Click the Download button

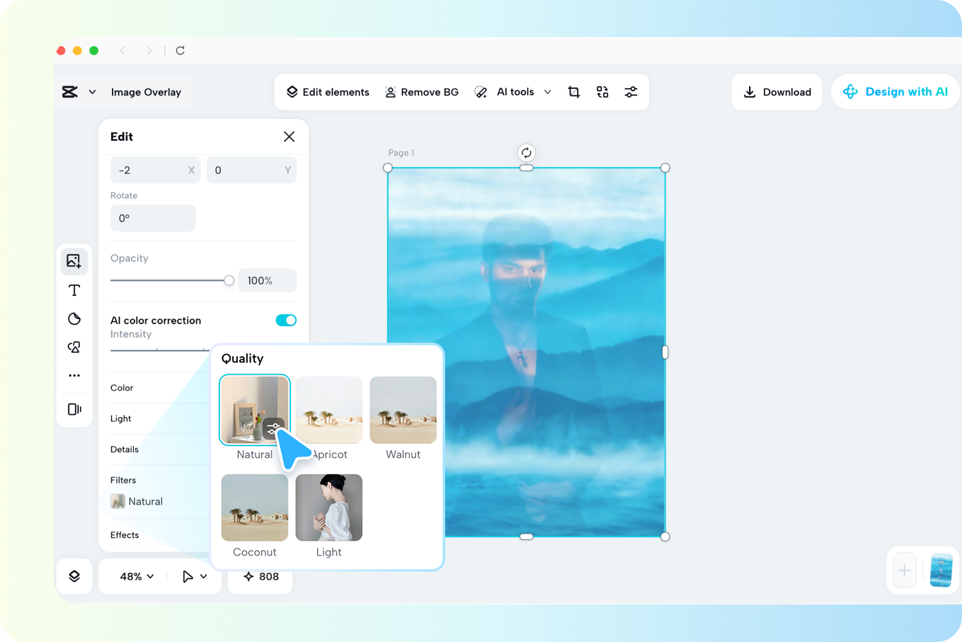click(x=777, y=91)
